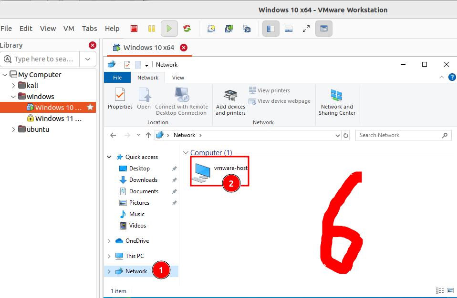Take a snapshot using the clock snapshot icon
Viewport: 457px width, 298px height.
point(211,29)
